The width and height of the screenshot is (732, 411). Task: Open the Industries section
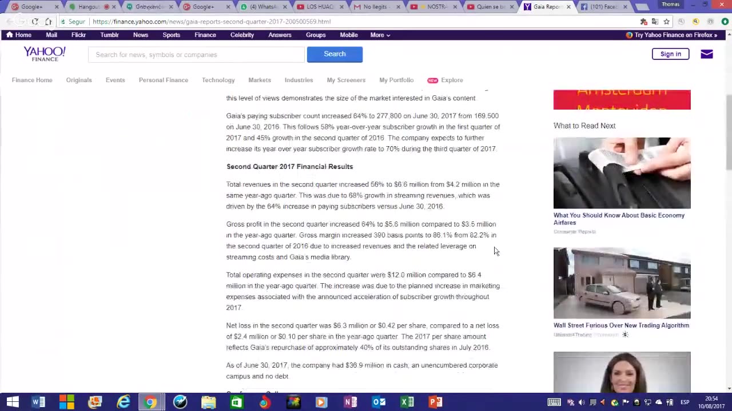click(x=299, y=80)
